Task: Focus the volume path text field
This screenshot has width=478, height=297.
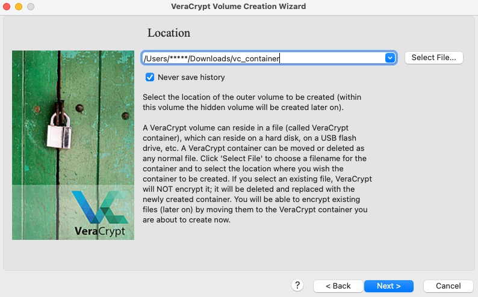Action: click(263, 58)
